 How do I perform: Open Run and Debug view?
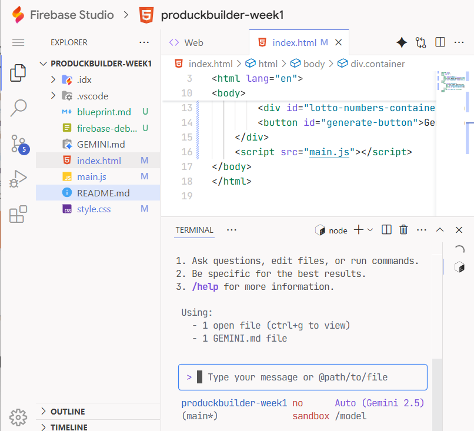[18, 179]
